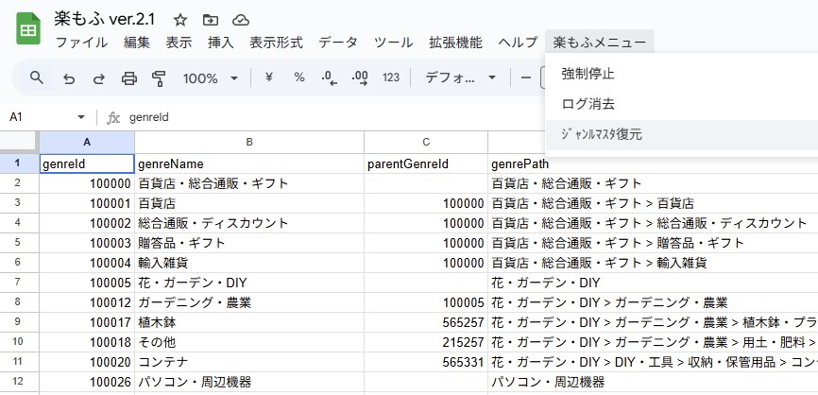Open the search magnifier in the toolbar
The height and width of the screenshot is (395, 818).
(x=37, y=77)
